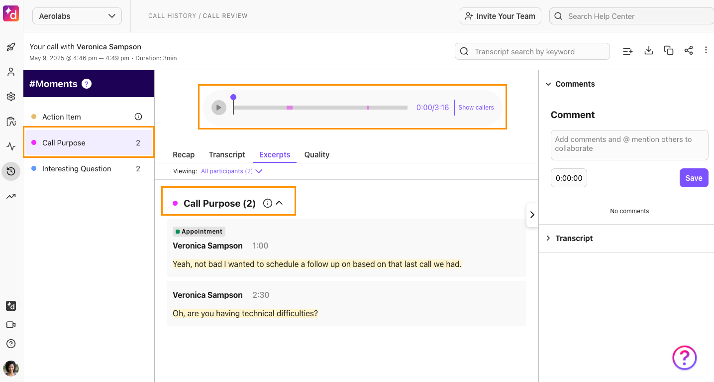Open the settings gear in sidebar
The image size is (714, 382).
tap(11, 97)
